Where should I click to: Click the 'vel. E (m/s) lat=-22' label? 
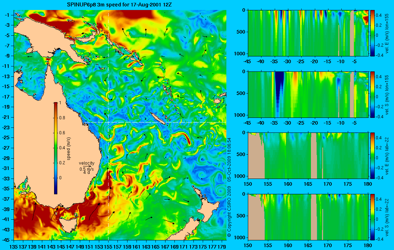[387, 156]
